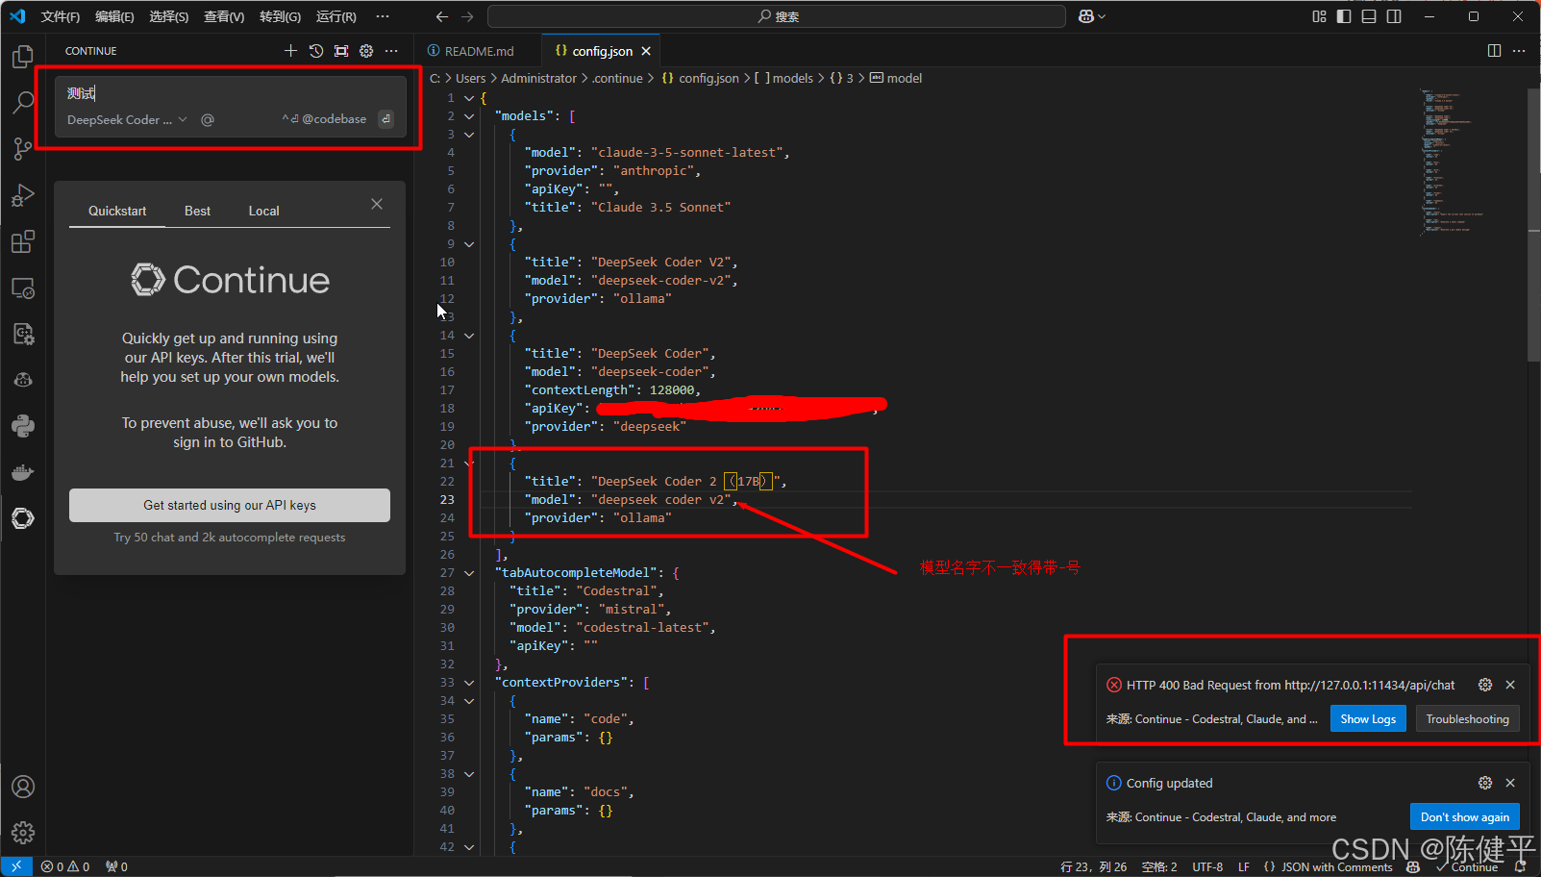Go forward with the navigation arrow
Screen dimensions: 1541x877
467,16
